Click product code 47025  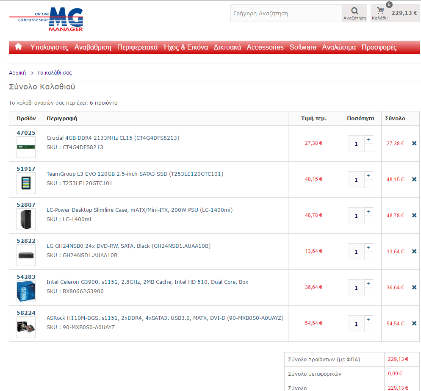point(26,133)
